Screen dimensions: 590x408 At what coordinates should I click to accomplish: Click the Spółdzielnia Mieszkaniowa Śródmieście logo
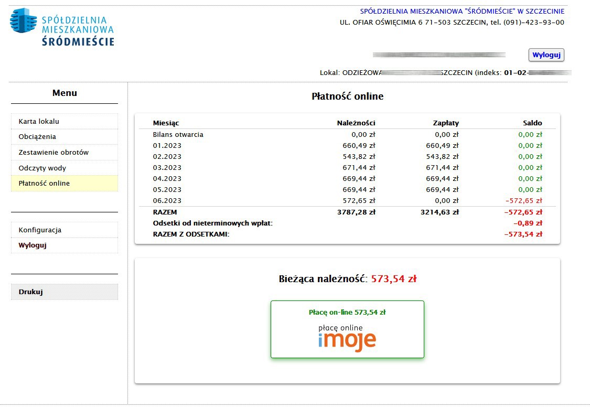62,27
